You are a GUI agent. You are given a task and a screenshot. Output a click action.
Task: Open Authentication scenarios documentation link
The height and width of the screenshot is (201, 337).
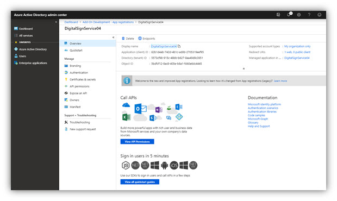(x=263, y=108)
